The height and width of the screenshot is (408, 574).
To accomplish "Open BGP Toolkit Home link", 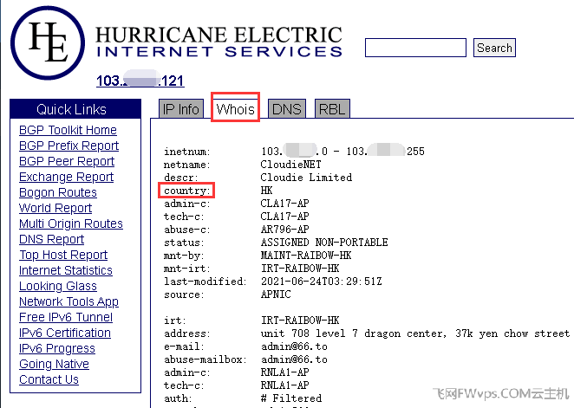I will pos(68,130).
